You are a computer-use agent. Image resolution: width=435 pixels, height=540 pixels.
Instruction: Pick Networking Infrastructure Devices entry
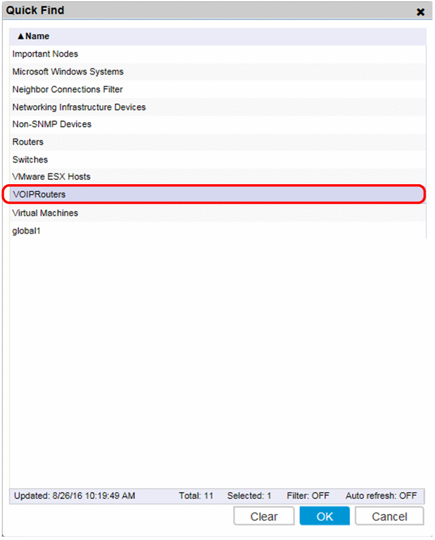[79, 107]
